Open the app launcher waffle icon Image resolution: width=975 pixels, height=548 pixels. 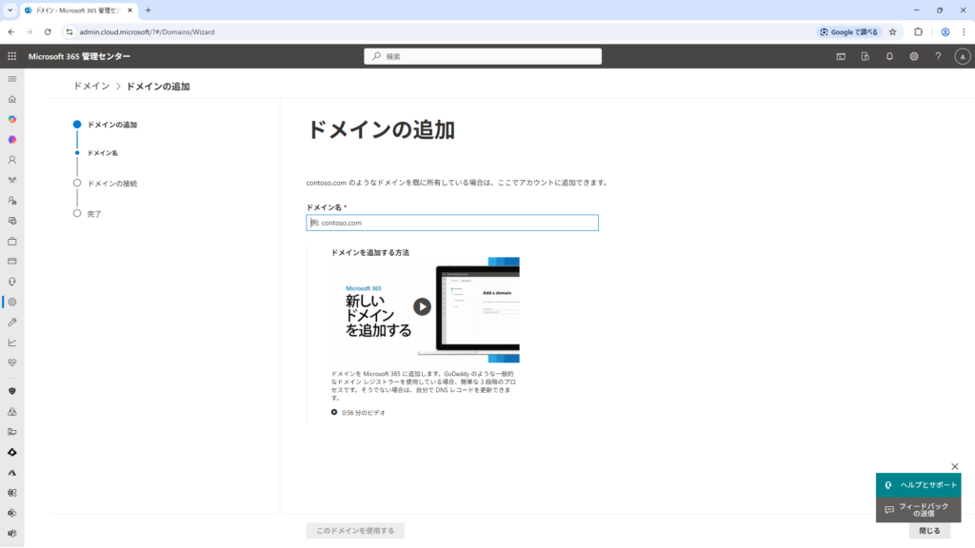12,56
